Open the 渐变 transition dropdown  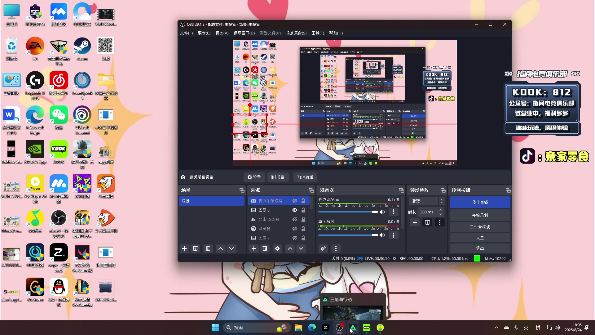coord(427,201)
